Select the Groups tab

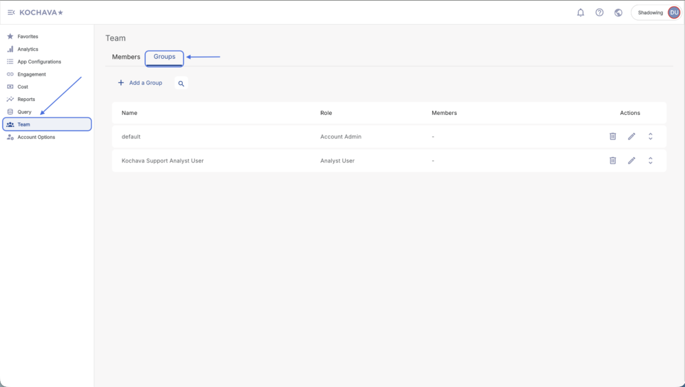[165, 57]
